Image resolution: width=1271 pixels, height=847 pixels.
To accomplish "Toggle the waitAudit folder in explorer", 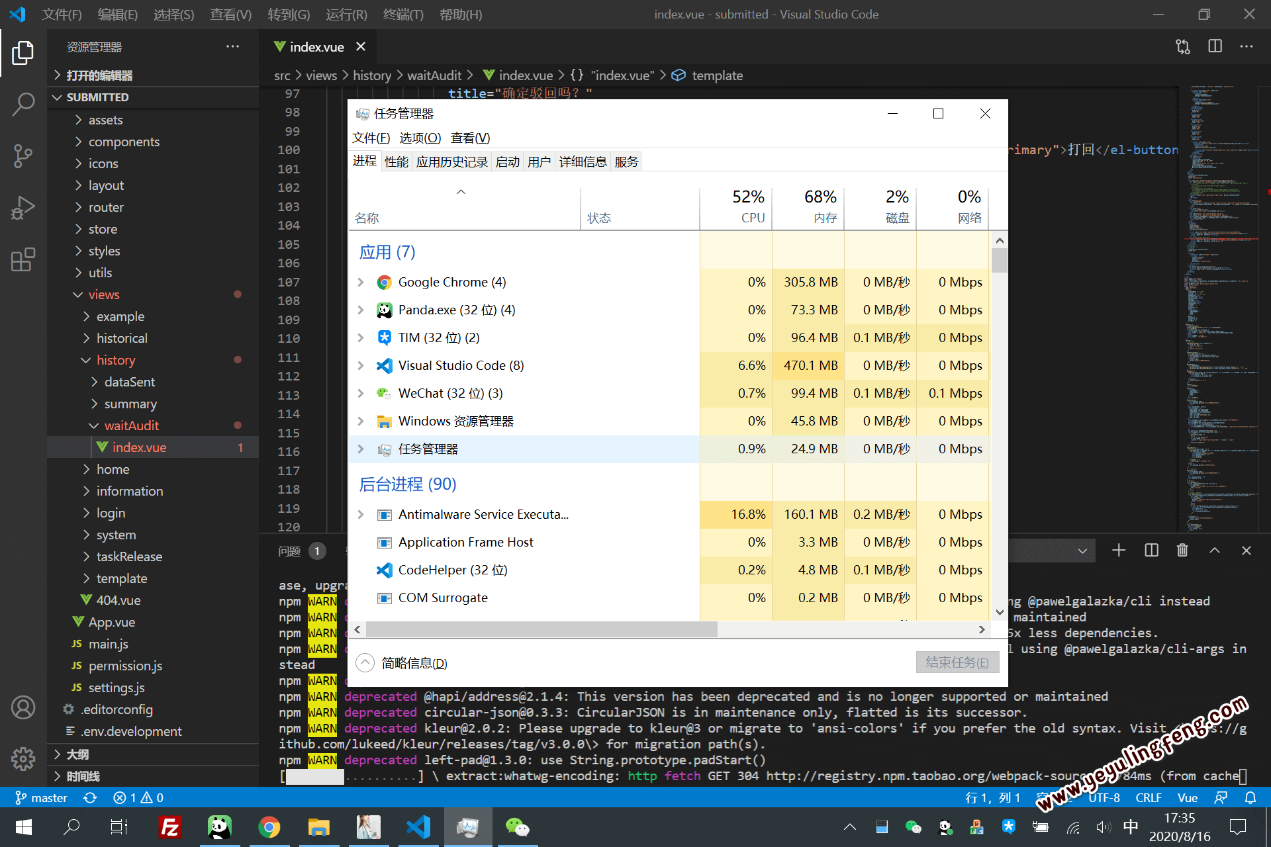I will tap(131, 425).
